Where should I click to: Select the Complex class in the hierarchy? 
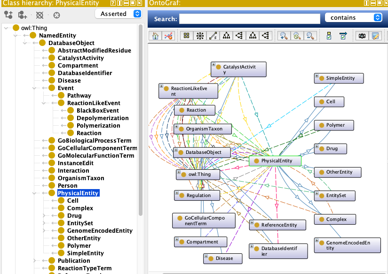(80, 208)
